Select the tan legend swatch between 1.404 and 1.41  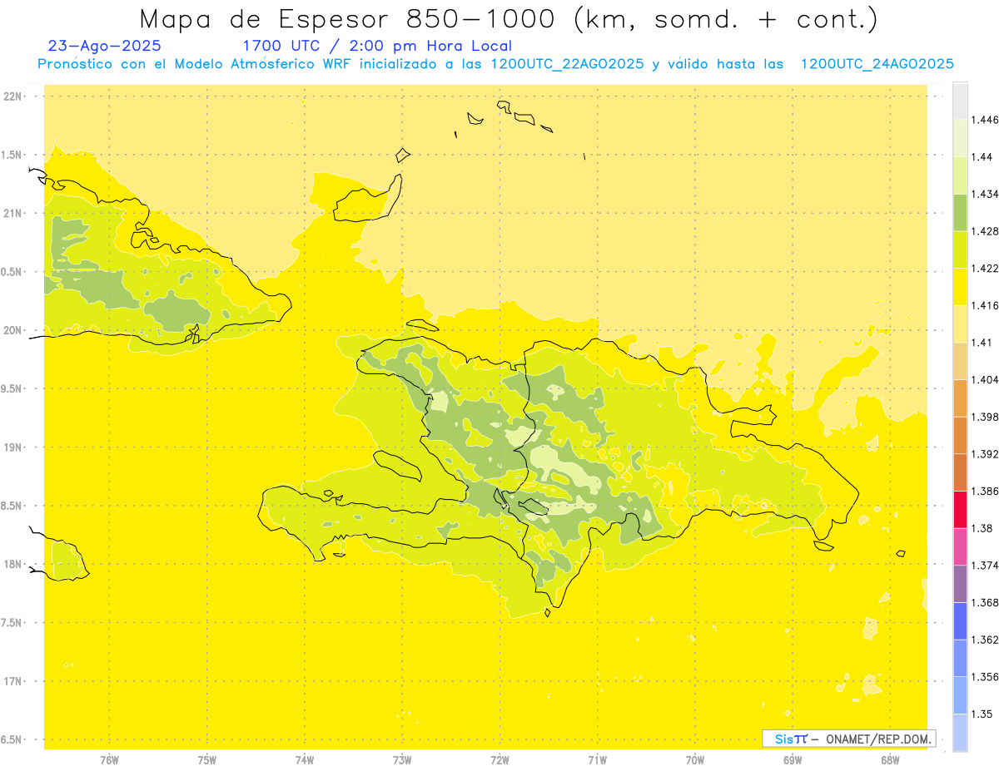960,361
